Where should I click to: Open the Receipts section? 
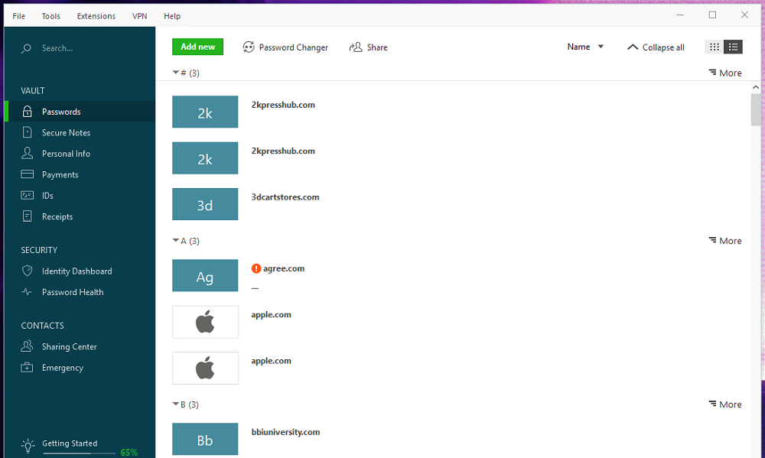pos(57,216)
